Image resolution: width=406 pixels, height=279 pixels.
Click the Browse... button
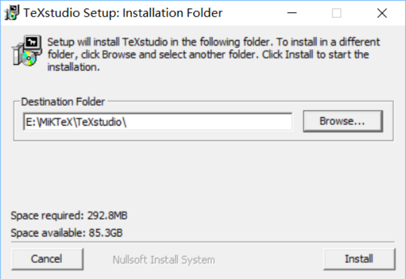[x=343, y=121]
